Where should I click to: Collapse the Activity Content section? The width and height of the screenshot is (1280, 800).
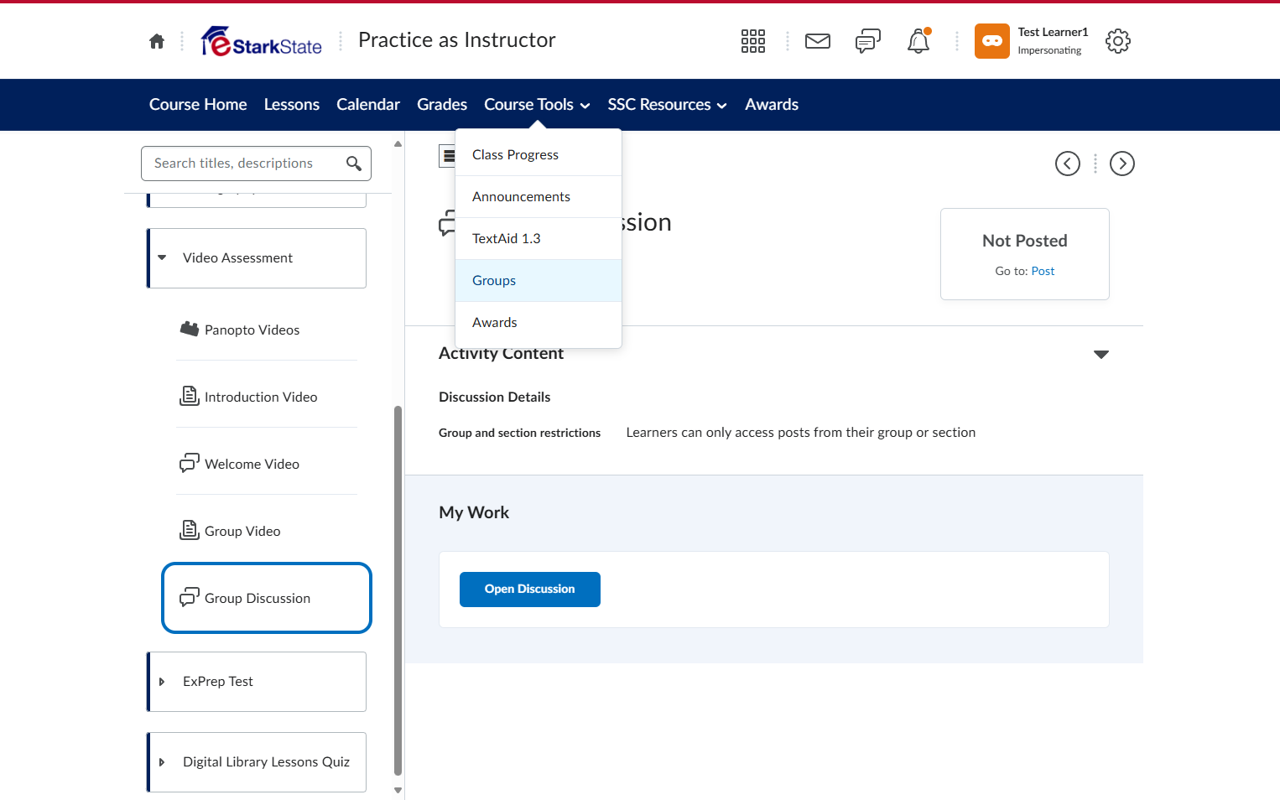pos(1101,355)
